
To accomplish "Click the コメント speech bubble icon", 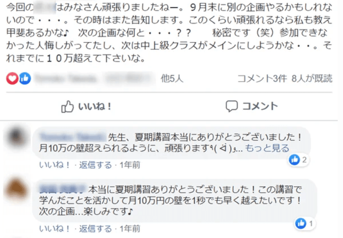I will [x=232, y=106].
